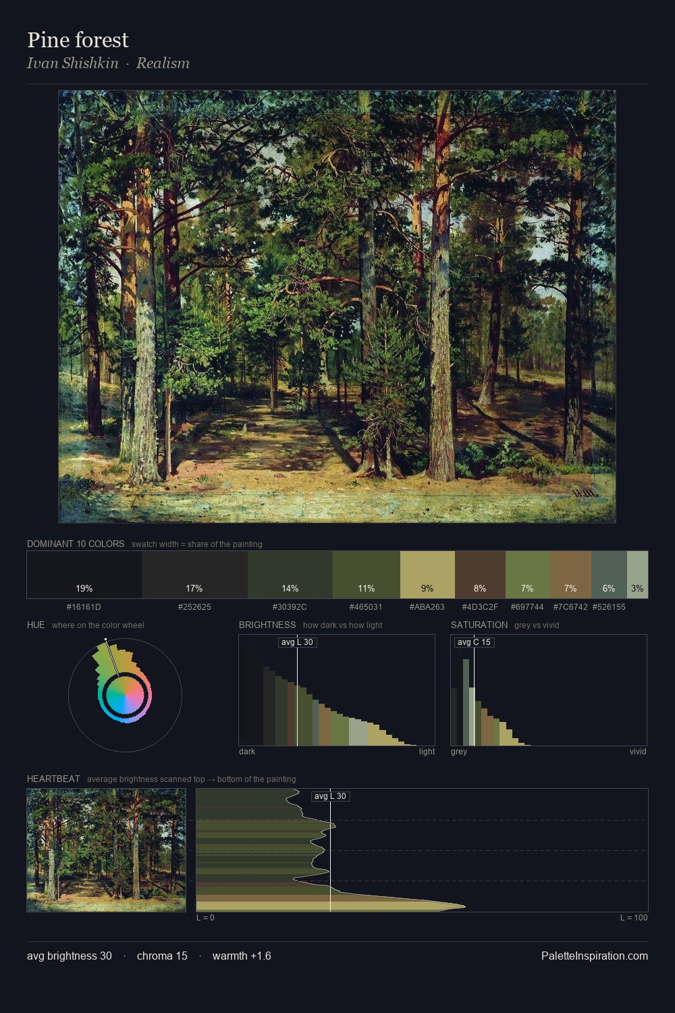Viewport: 675px width, 1013px height.
Task: Click hex code '#252625'
Action: pos(194,606)
